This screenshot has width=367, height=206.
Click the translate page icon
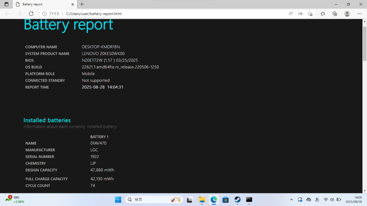[x=300, y=14]
